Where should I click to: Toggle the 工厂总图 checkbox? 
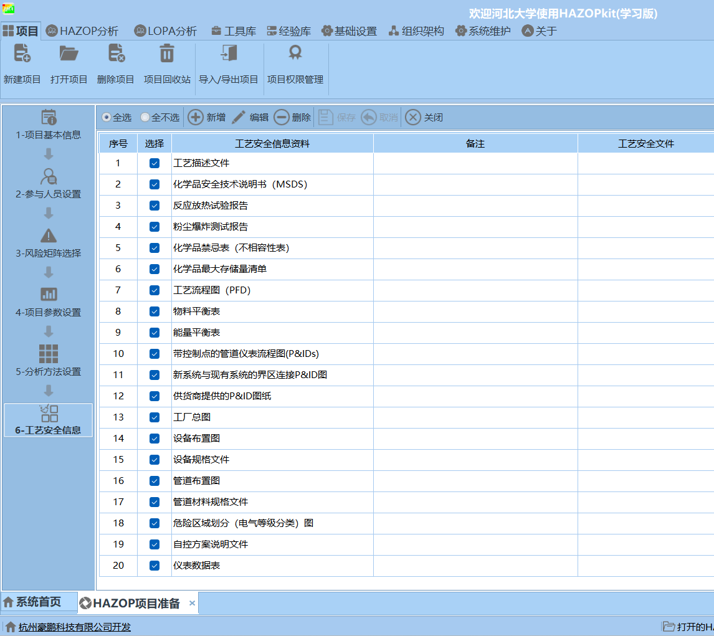155,417
